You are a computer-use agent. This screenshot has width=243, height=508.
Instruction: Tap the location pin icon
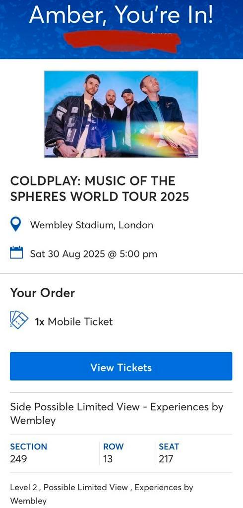tap(16, 225)
